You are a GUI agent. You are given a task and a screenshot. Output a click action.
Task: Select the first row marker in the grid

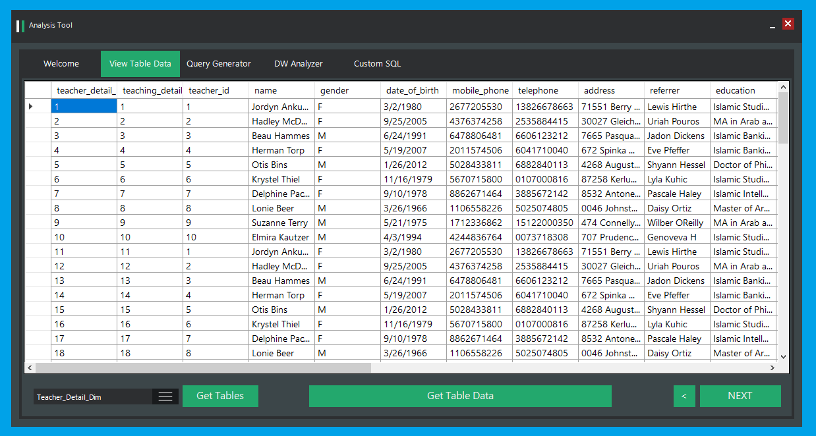point(30,106)
